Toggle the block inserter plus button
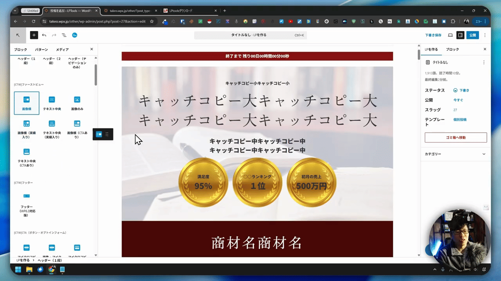This screenshot has height=281, width=501. 34,35
